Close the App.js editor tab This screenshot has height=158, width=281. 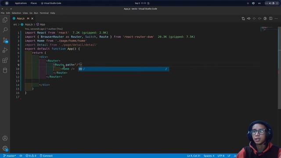coord(32,18)
